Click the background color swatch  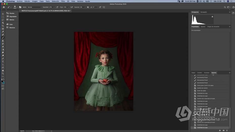(4, 83)
